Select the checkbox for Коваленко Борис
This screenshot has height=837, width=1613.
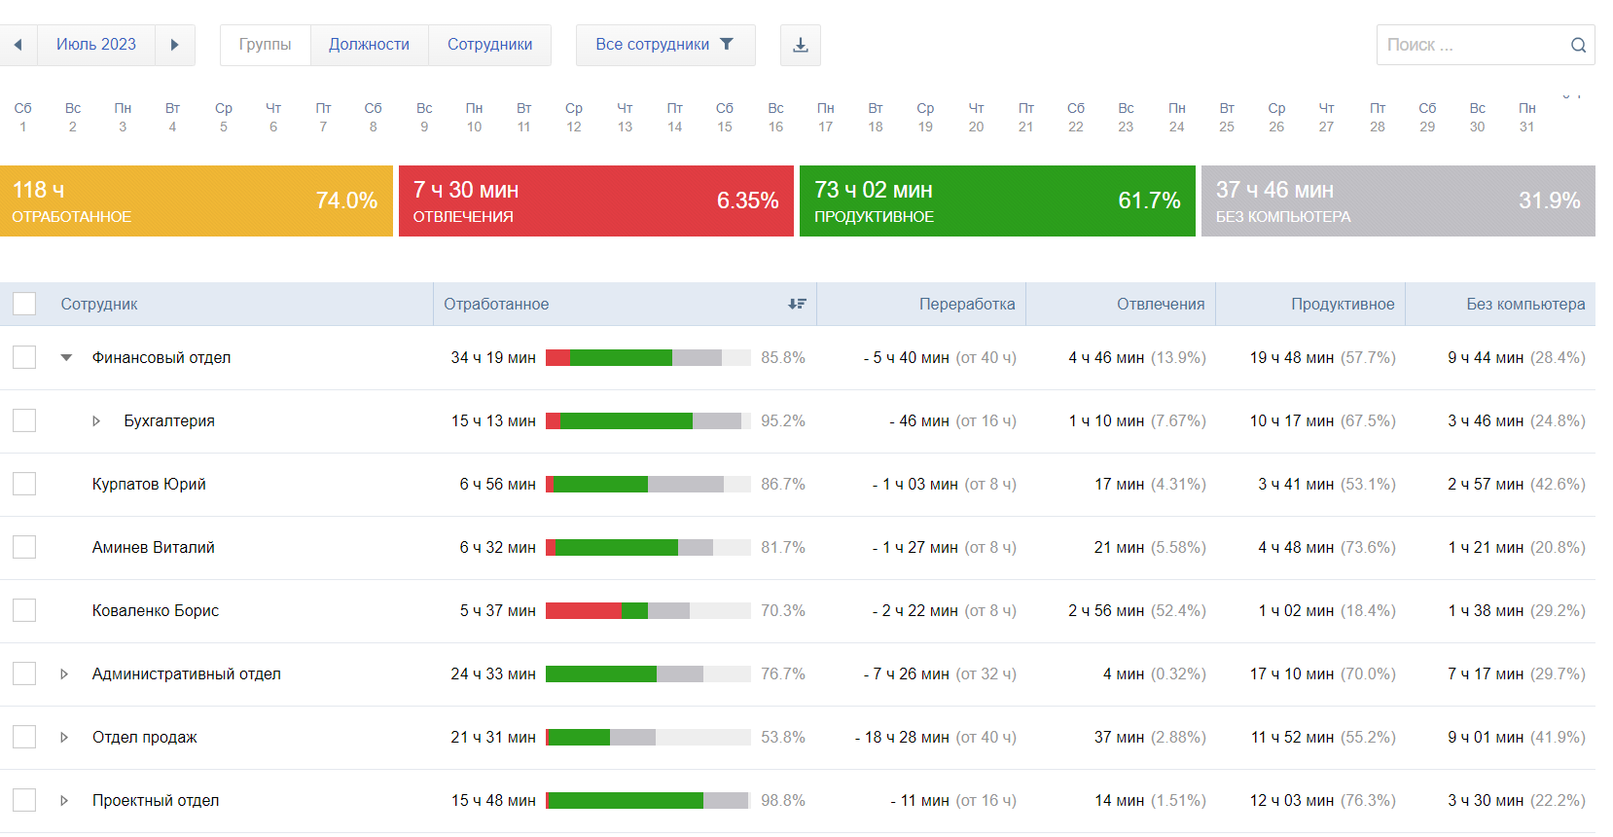[24, 610]
